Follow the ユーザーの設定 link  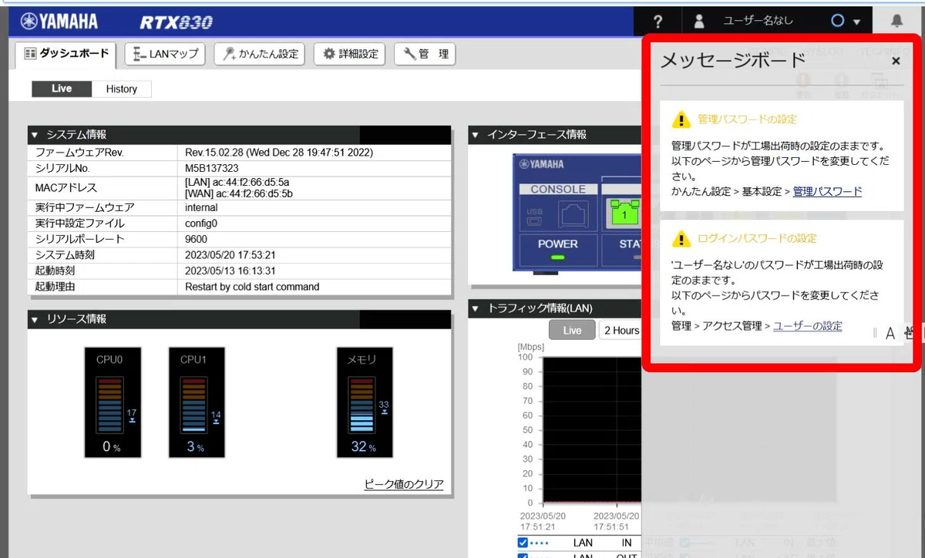pos(808,326)
